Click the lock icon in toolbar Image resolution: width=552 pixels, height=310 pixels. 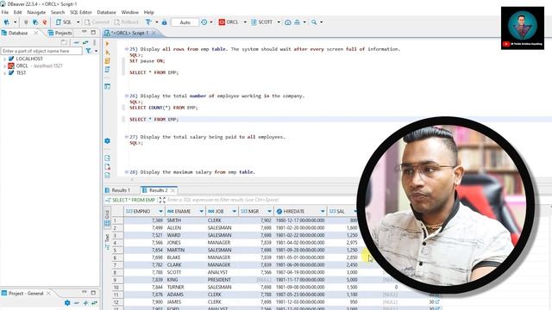pos(165,22)
